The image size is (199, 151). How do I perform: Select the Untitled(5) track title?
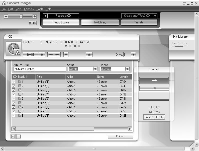click(43, 99)
